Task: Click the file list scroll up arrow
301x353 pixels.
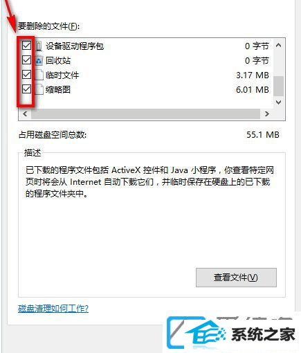Action: point(278,45)
